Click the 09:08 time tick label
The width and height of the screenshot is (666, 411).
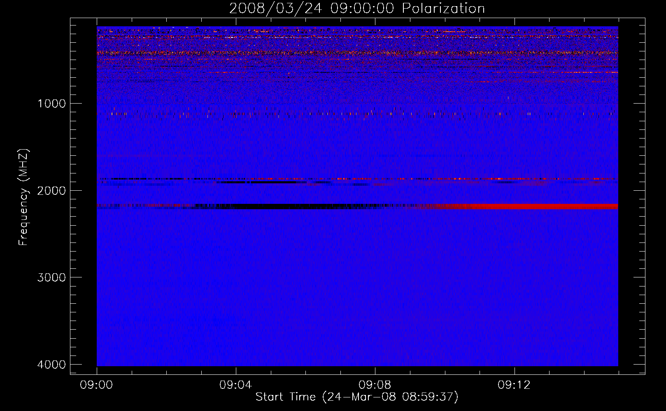(375, 385)
